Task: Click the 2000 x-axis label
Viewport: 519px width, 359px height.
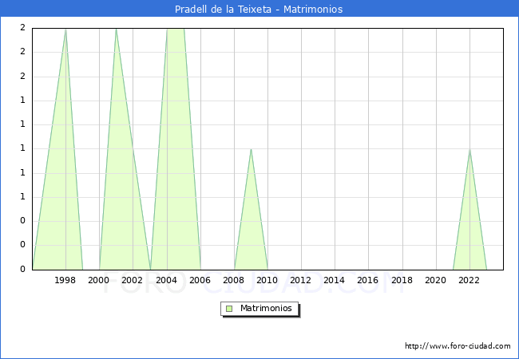Action: 98,280
